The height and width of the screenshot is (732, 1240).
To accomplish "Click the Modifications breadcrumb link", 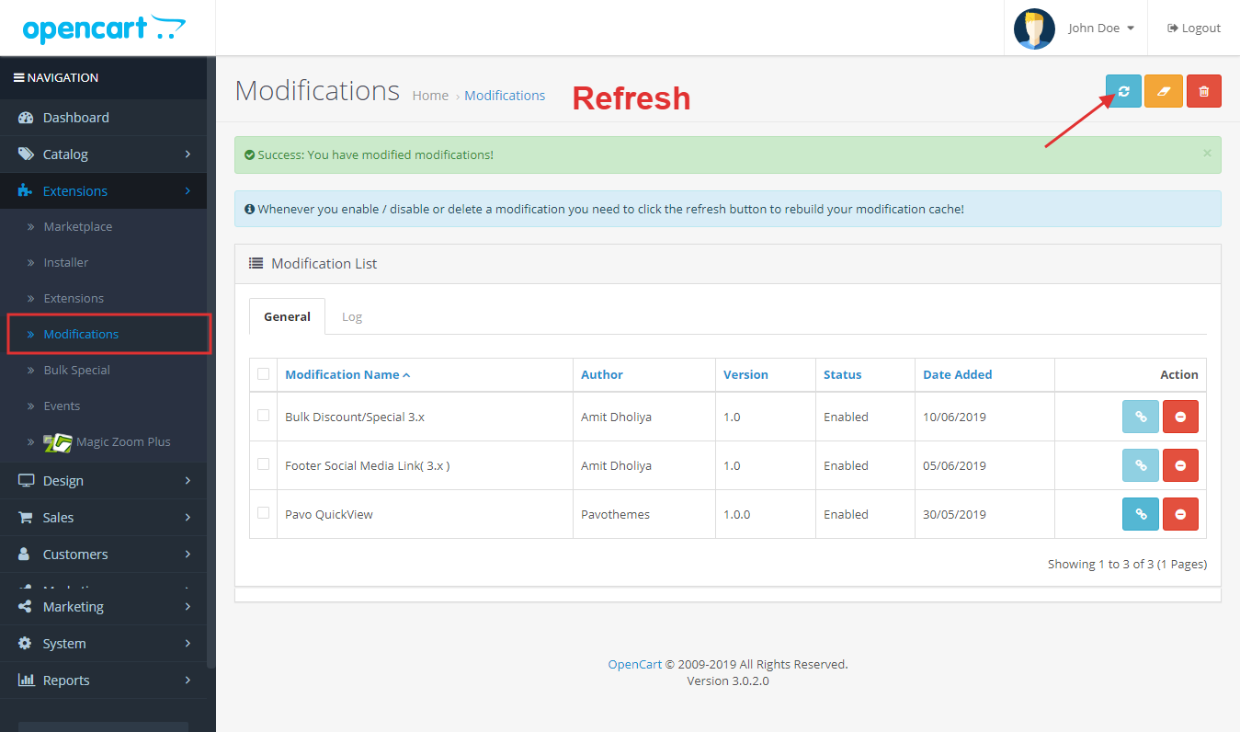I will 505,96.
